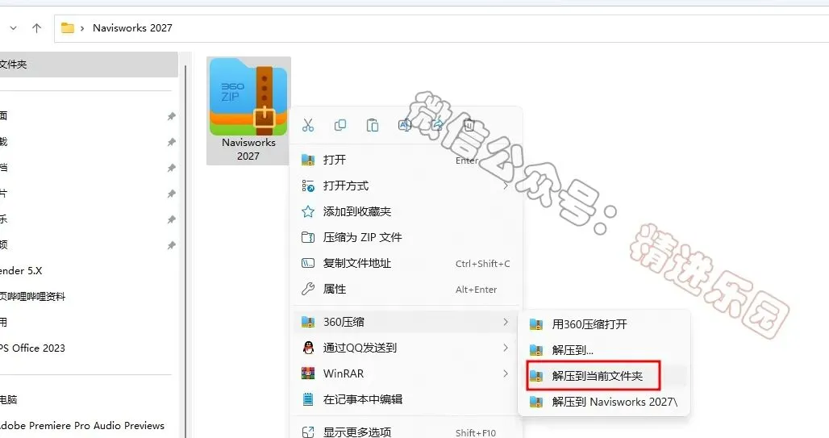
Task: Click the Cut scissors icon in context menu
Action: click(x=308, y=125)
